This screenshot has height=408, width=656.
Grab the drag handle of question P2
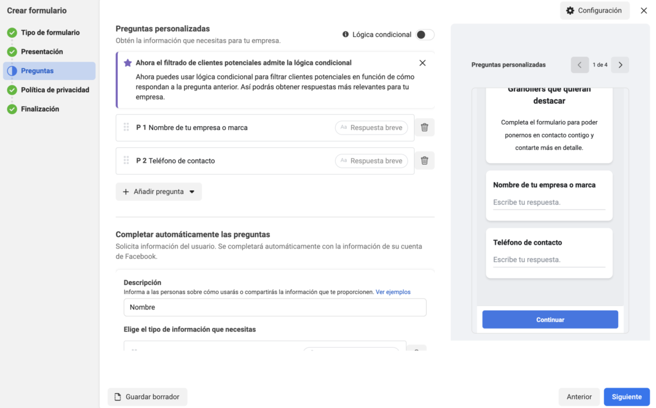tap(126, 161)
